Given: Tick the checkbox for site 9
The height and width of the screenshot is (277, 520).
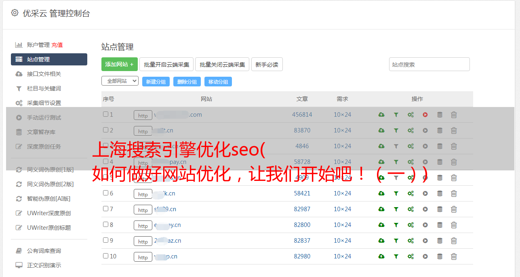Looking at the screenshot, I should (x=105, y=240).
